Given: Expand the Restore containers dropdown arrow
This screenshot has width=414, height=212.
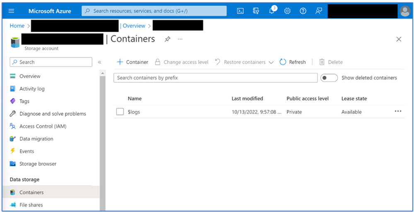Looking at the screenshot, I should [x=271, y=63].
